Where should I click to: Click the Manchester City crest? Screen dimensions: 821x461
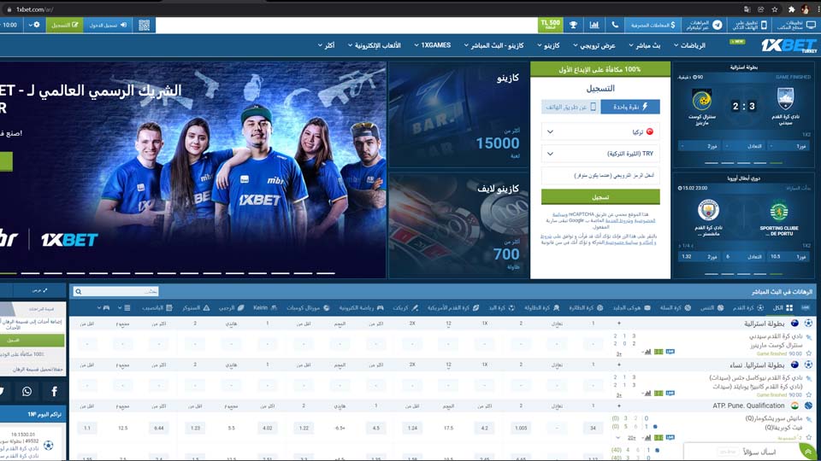pyautogui.click(x=708, y=210)
